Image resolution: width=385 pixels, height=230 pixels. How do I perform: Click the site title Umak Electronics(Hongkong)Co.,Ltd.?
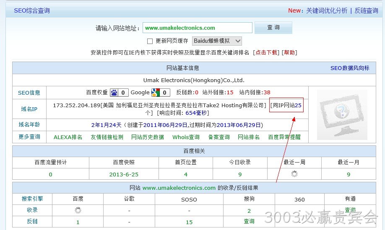(x=194, y=80)
